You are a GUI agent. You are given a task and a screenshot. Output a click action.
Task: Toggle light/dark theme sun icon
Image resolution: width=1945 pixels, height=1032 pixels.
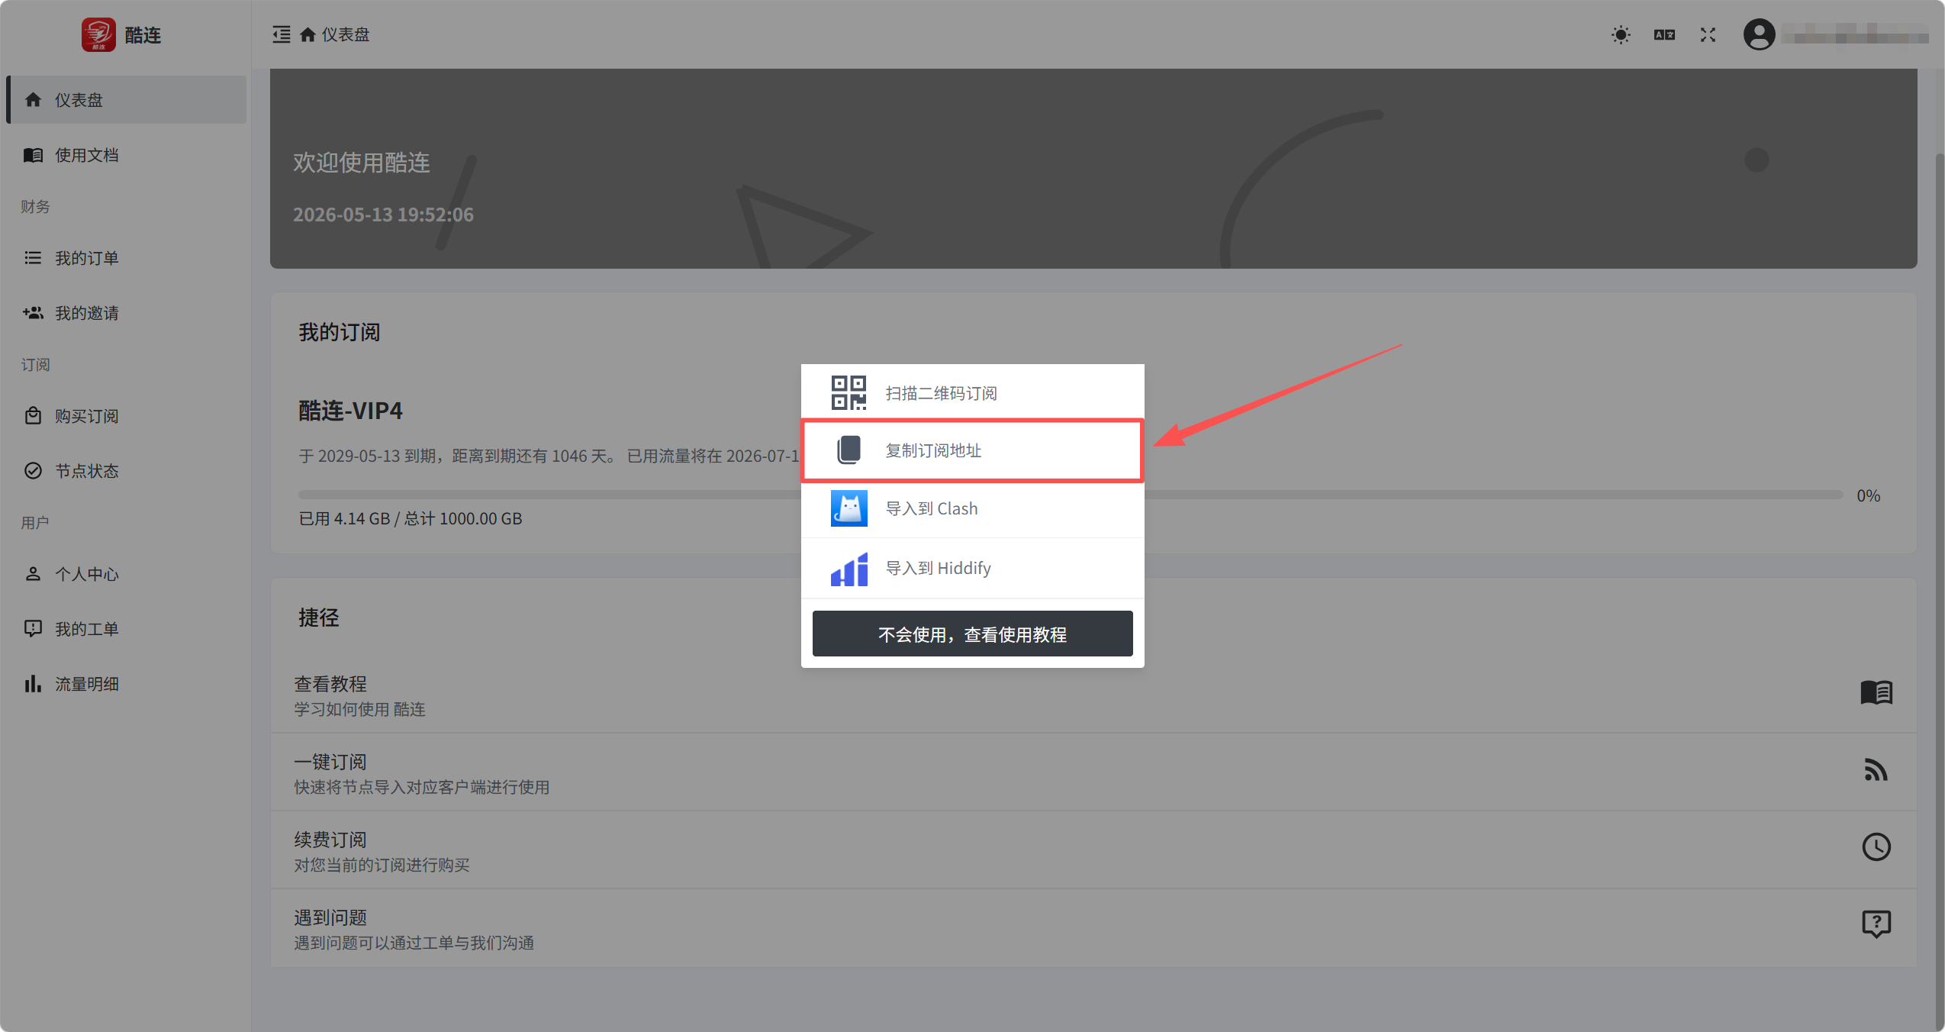[x=1621, y=34]
